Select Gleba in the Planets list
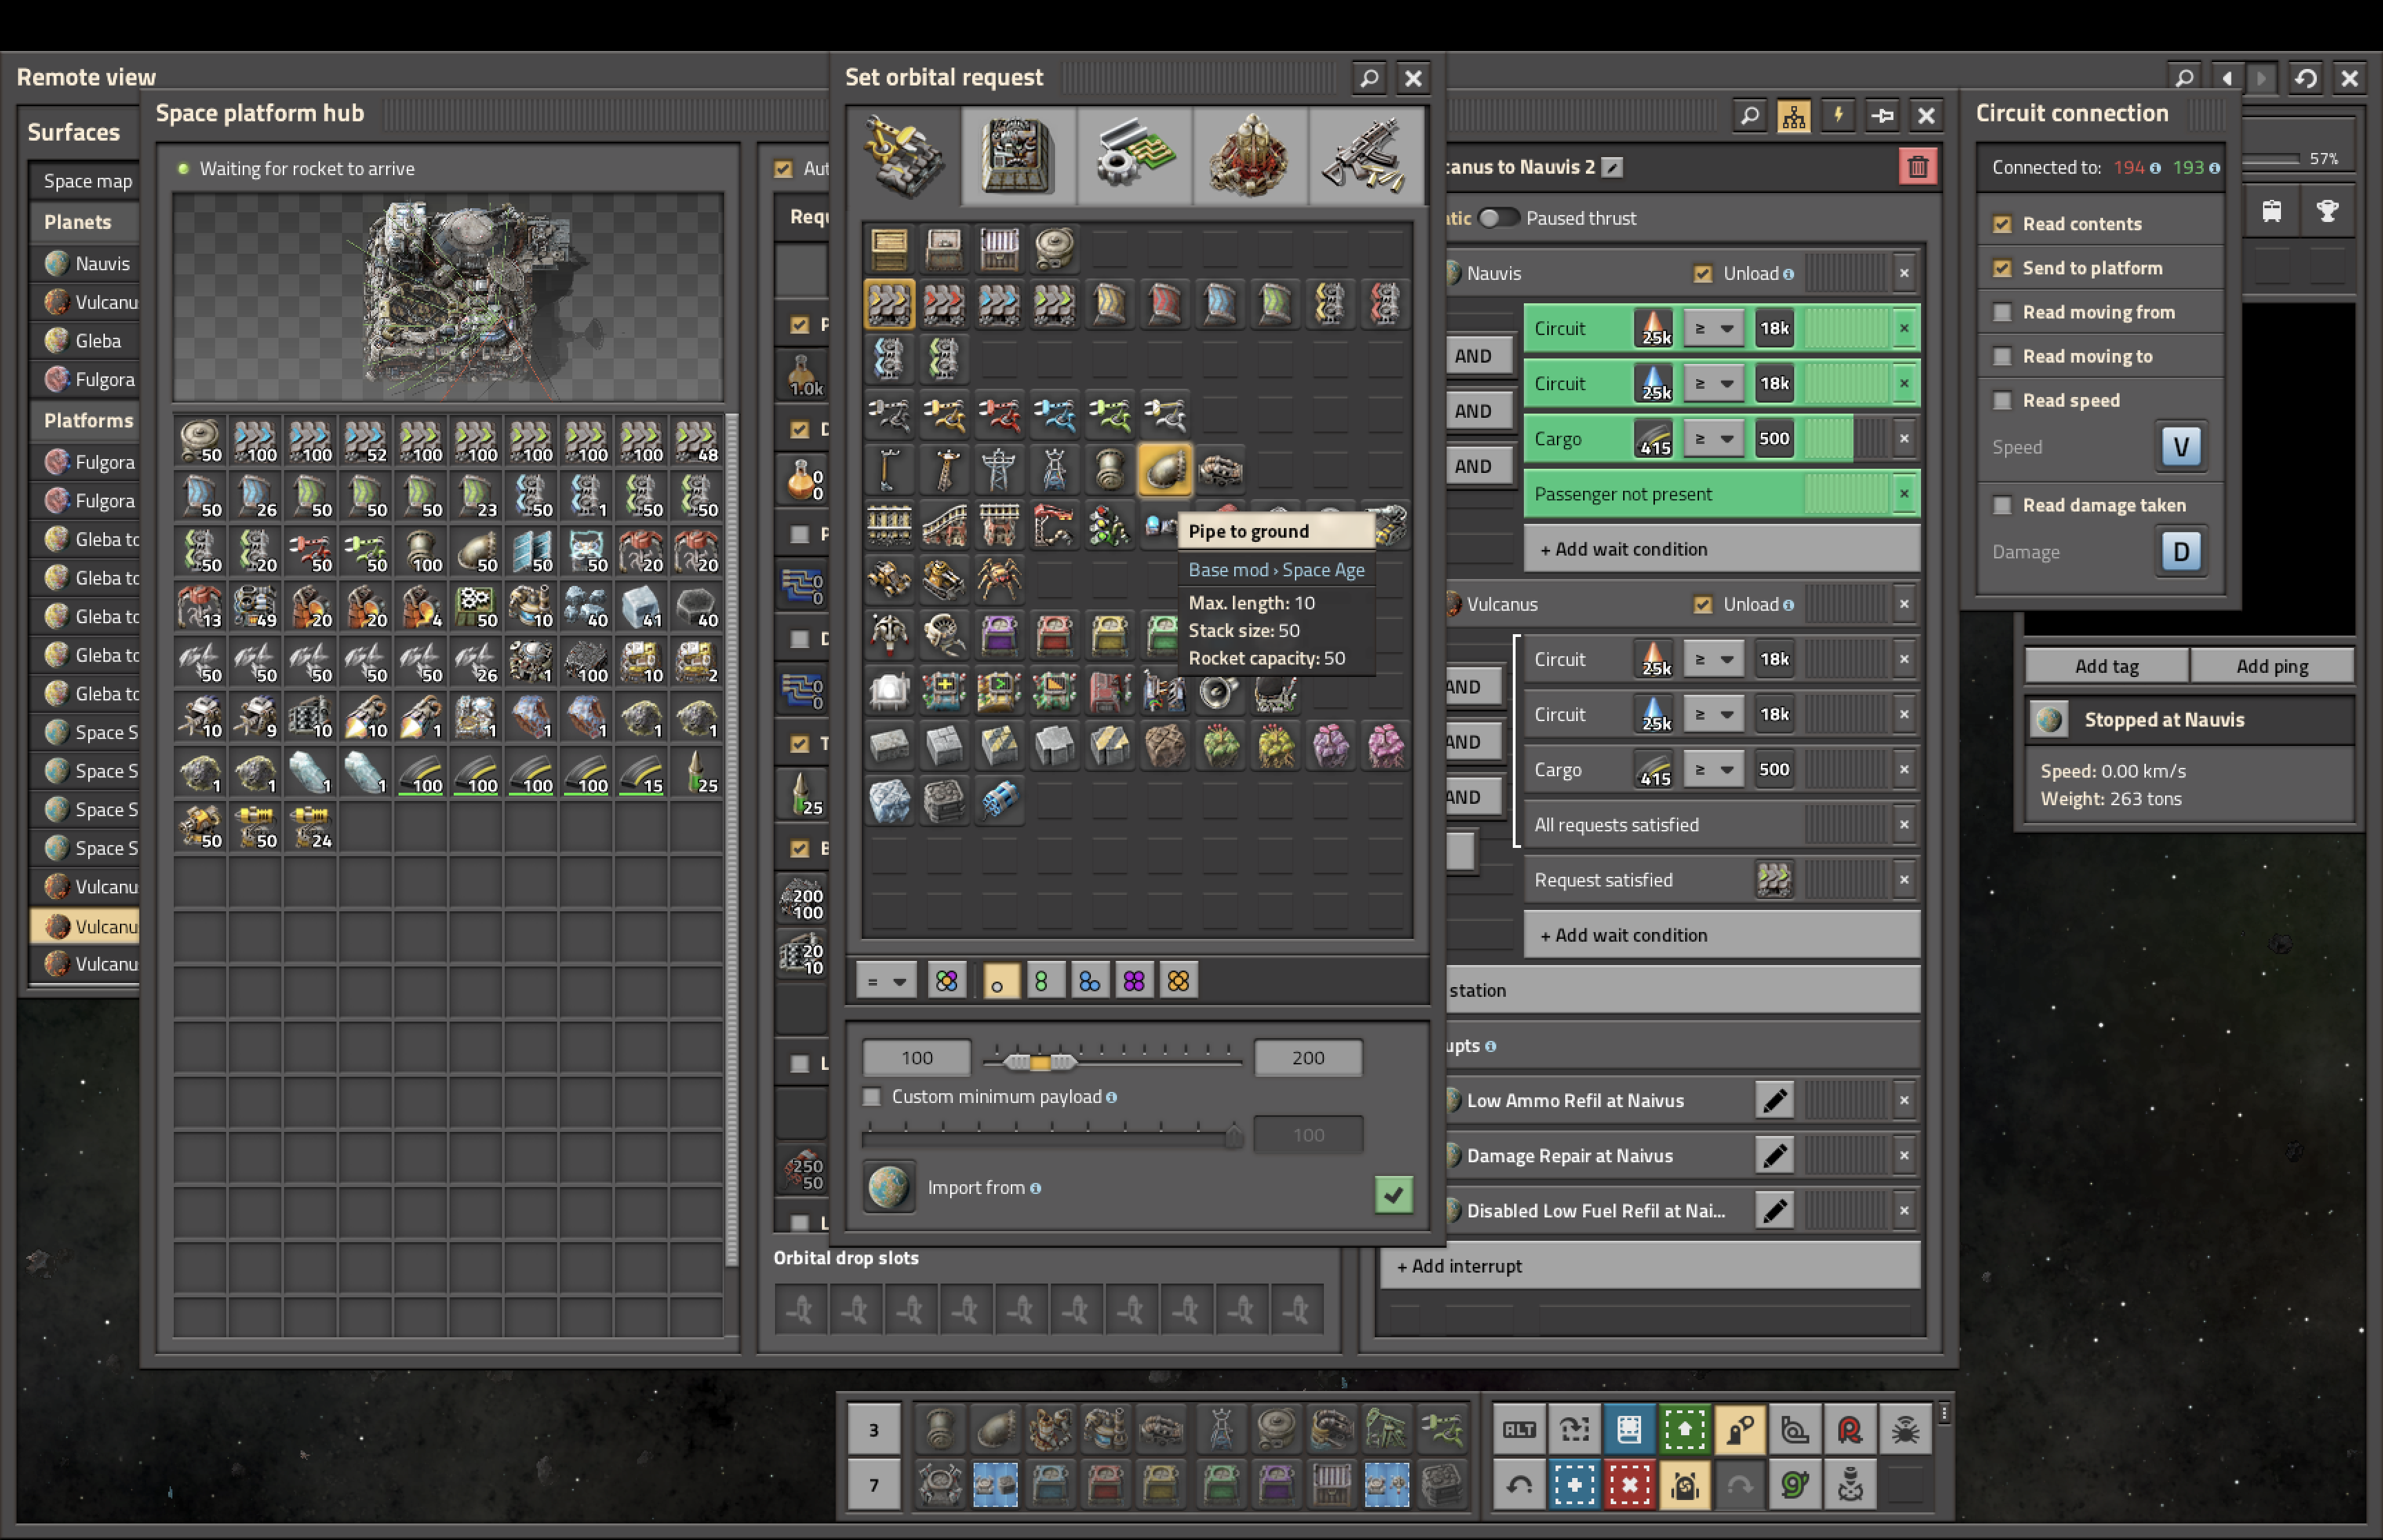 point(98,340)
